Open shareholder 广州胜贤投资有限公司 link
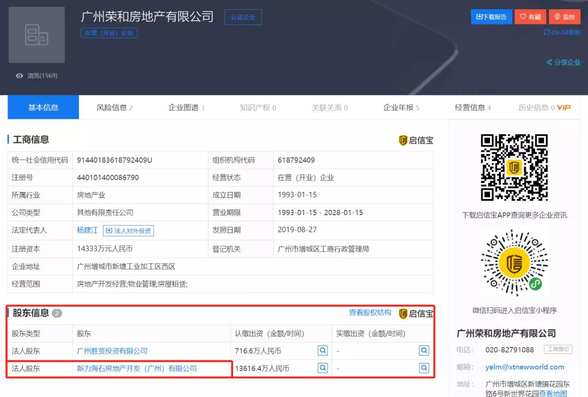This screenshot has width=588, height=397. (112, 351)
